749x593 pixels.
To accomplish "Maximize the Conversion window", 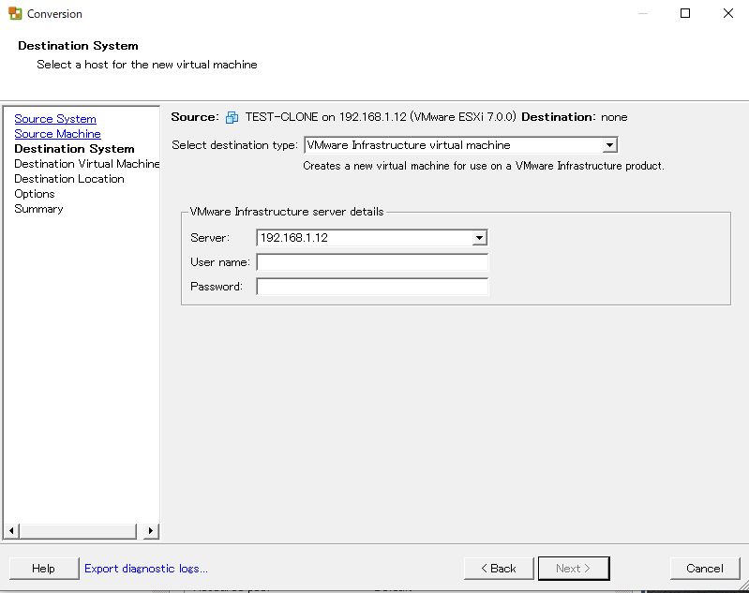I will (x=685, y=13).
